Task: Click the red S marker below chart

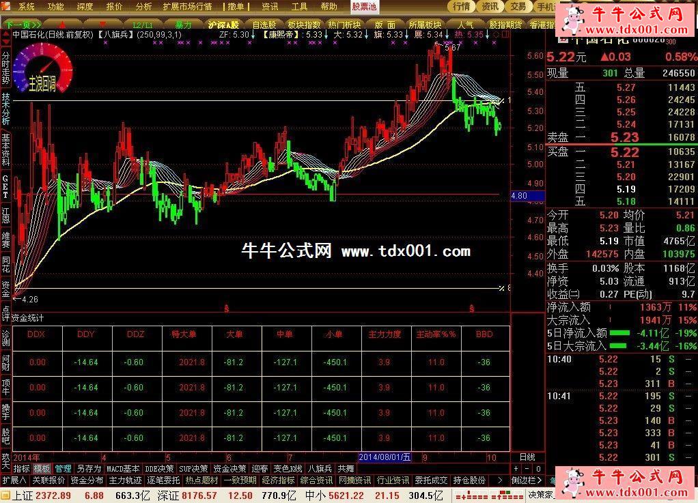Action: tap(226, 308)
